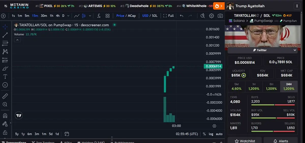
Task: Open the indicators fx menu
Action: [x=99, y=16]
